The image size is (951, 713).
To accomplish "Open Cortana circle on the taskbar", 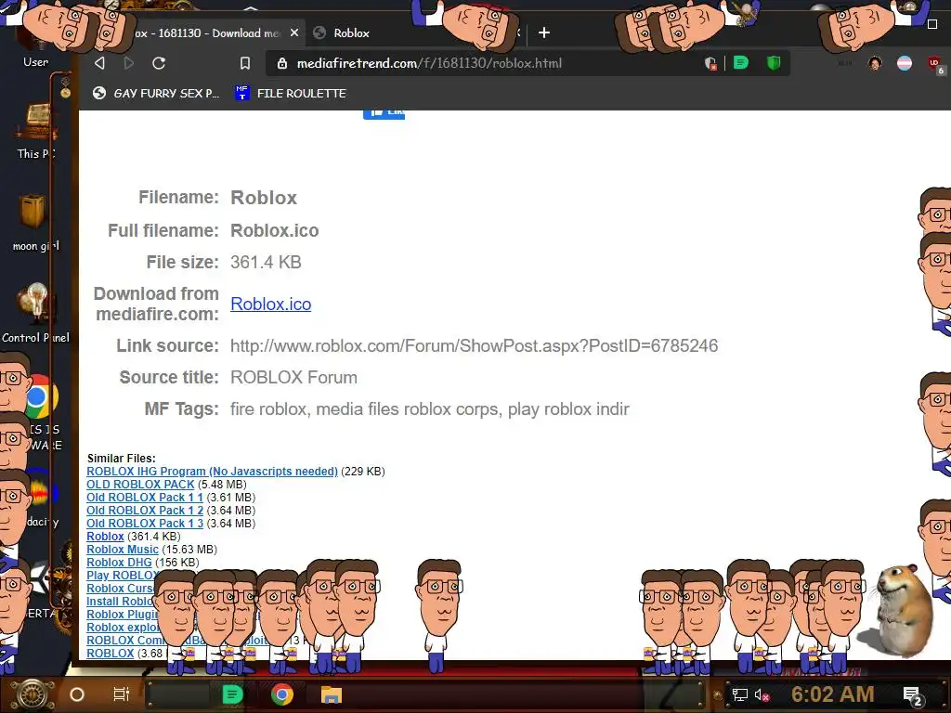I will tap(77, 694).
